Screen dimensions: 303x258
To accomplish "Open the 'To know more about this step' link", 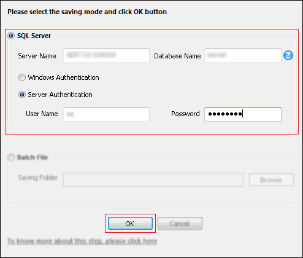I will point(82,241).
